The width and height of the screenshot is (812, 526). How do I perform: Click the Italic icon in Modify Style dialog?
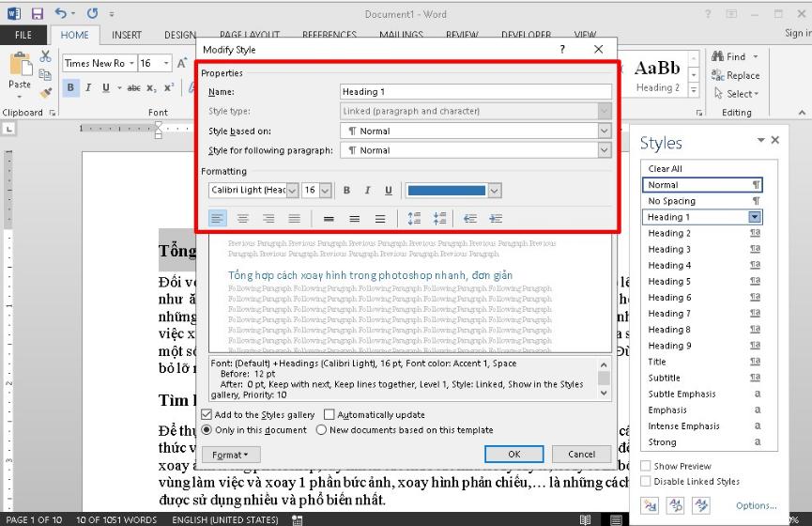[367, 191]
